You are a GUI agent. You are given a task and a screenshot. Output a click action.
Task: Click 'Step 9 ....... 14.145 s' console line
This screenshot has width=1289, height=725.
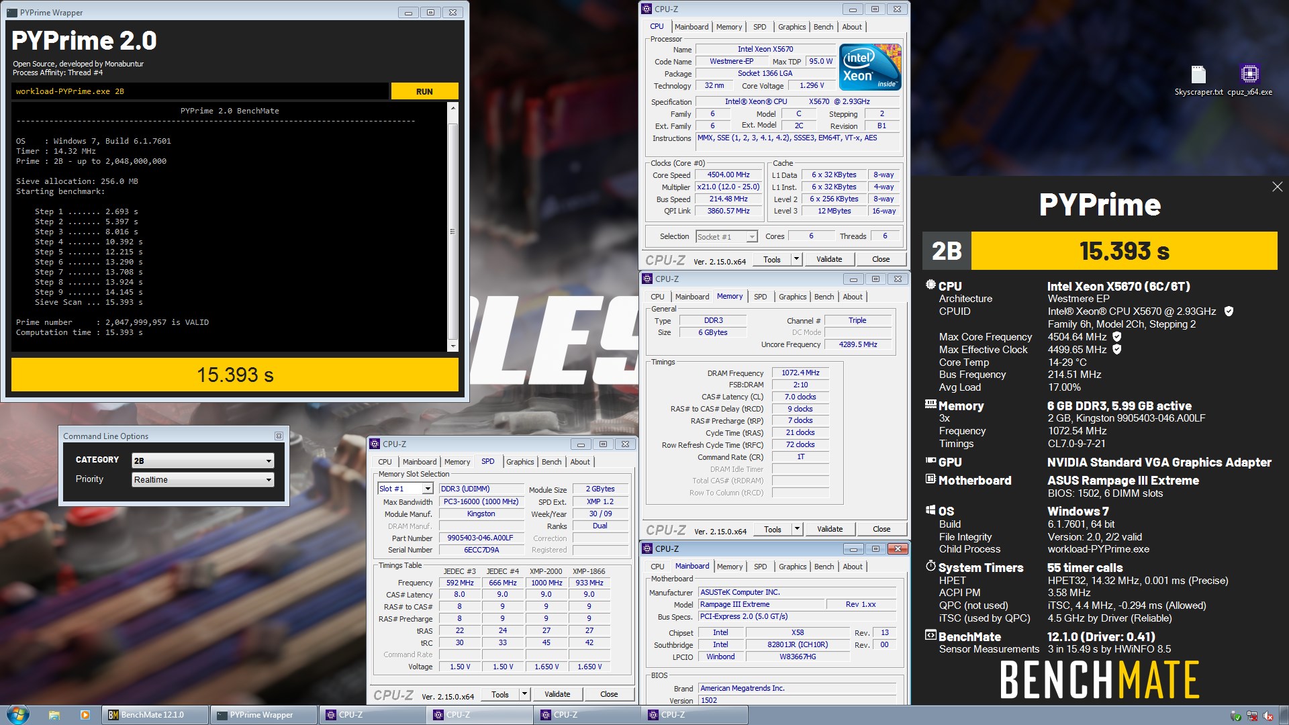[x=89, y=292]
